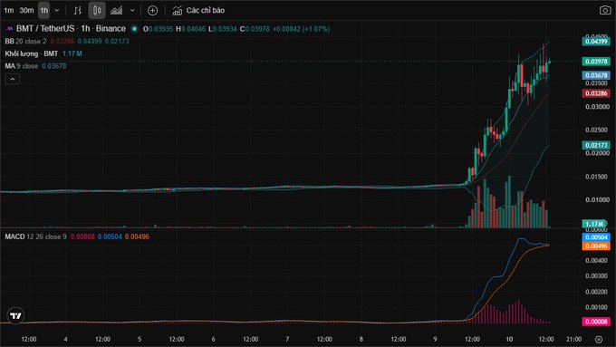
Task: Click the 0.00008 histogram value label
Action: (x=596, y=322)
